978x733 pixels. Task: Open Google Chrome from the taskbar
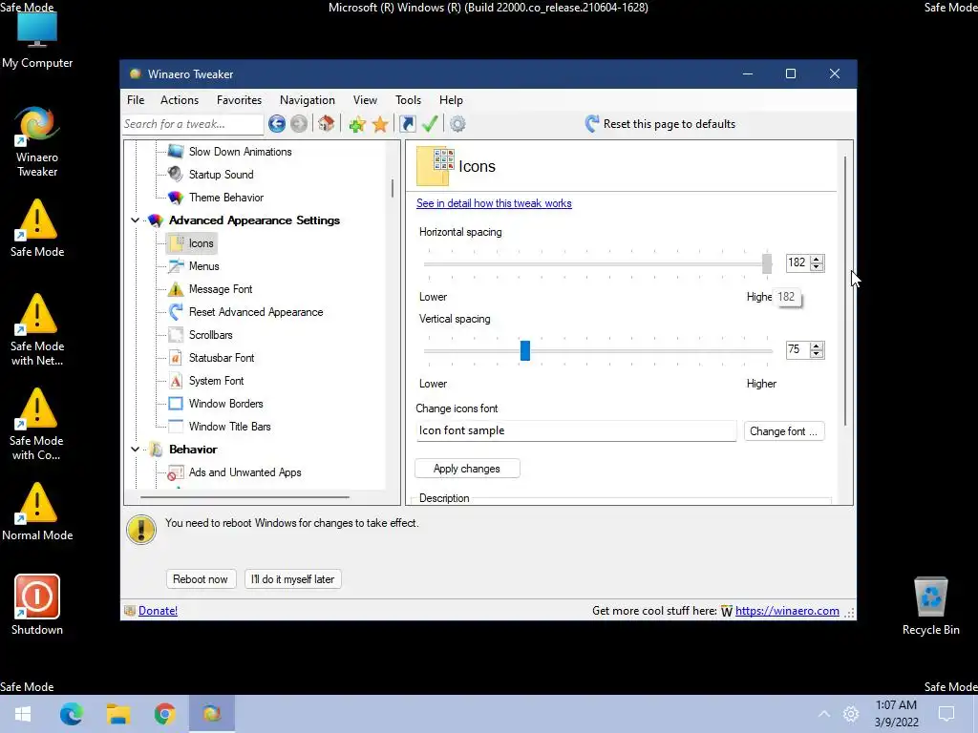pyautogui.click(x=164, y=714)
